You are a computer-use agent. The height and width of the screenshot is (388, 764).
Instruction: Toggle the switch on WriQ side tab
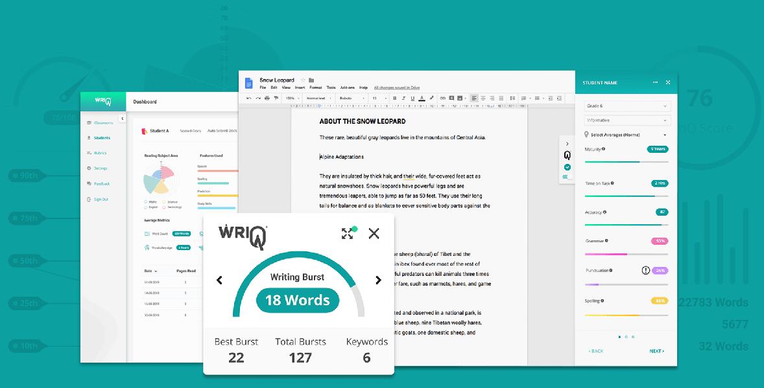(567, 177)
